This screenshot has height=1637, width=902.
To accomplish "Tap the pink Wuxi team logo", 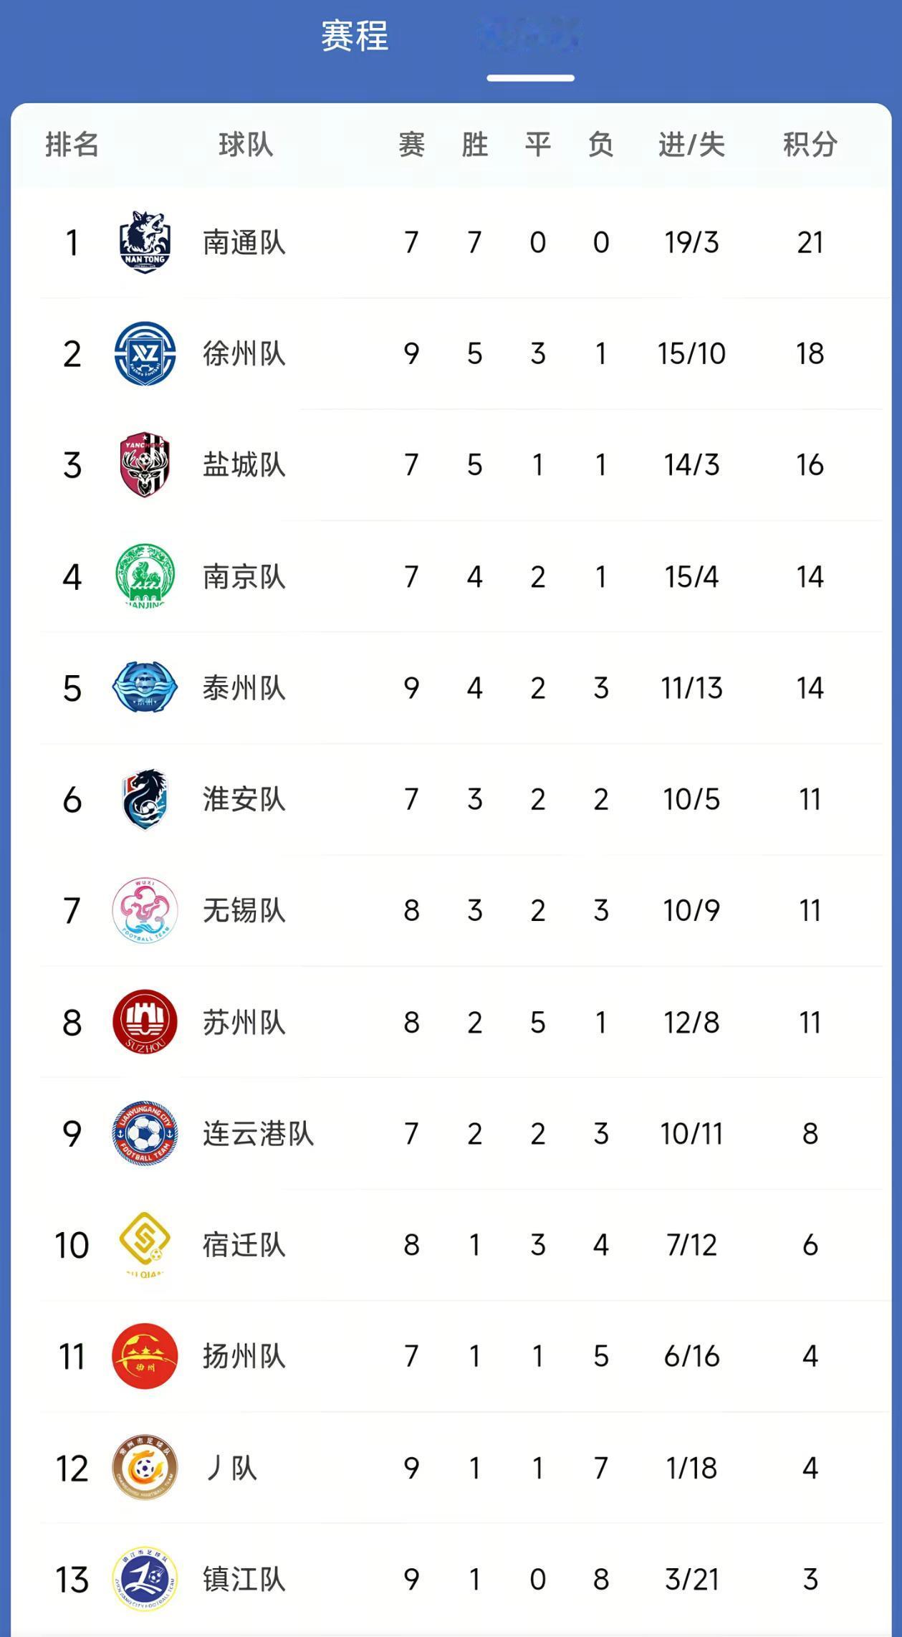I will point(145,910).
